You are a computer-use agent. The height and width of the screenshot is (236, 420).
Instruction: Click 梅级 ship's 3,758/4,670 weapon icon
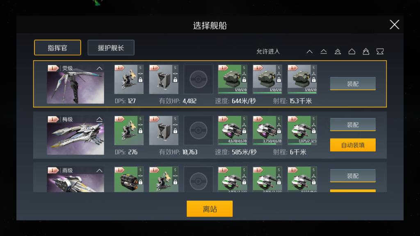tap(267, 130)
